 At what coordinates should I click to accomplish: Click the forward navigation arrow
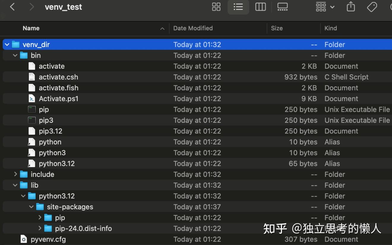click(x=32, y=7)
